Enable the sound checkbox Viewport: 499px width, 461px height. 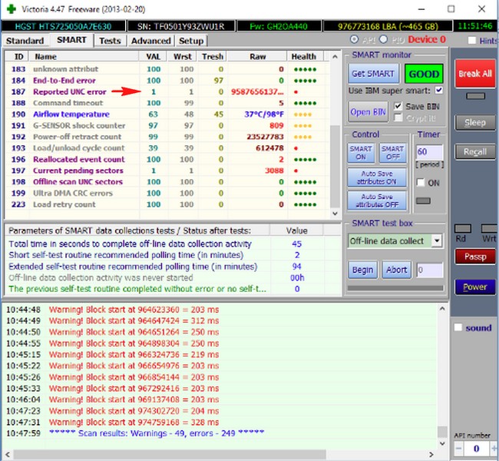click(x=458, y=327)
